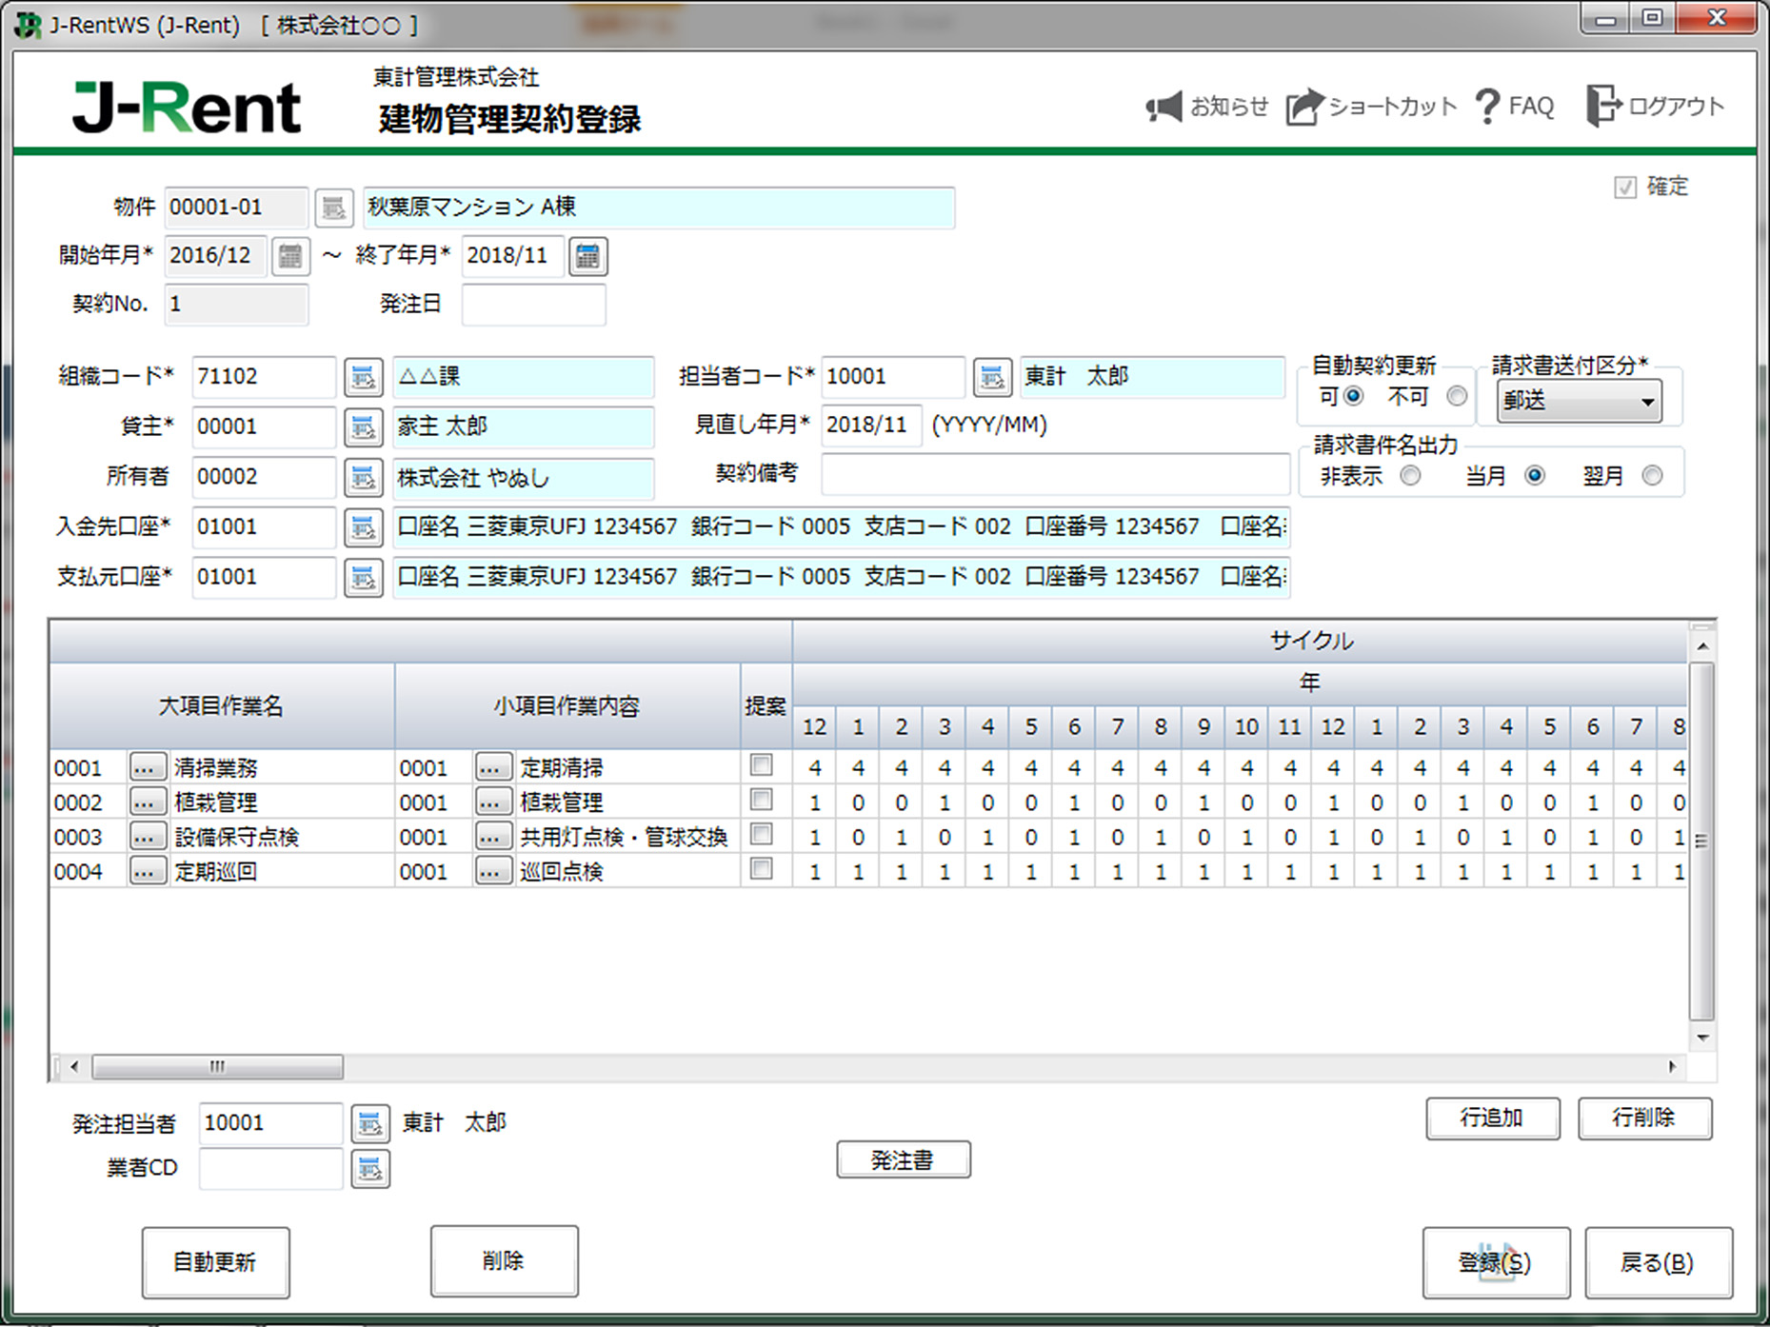The height and width of the screenshot is (1327, 1770).
Task: Enable the 提案 checkbox on the 定期清掃 row
Action: [x=760, y=765]
